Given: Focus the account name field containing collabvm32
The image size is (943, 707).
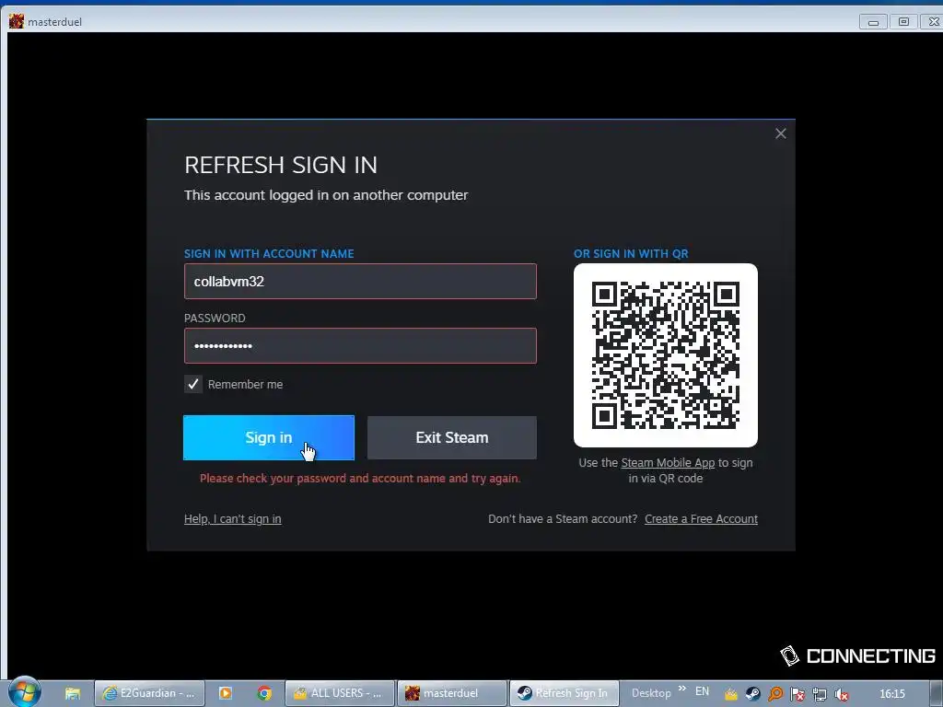Looking at the screenshot, I should [360, 282].
